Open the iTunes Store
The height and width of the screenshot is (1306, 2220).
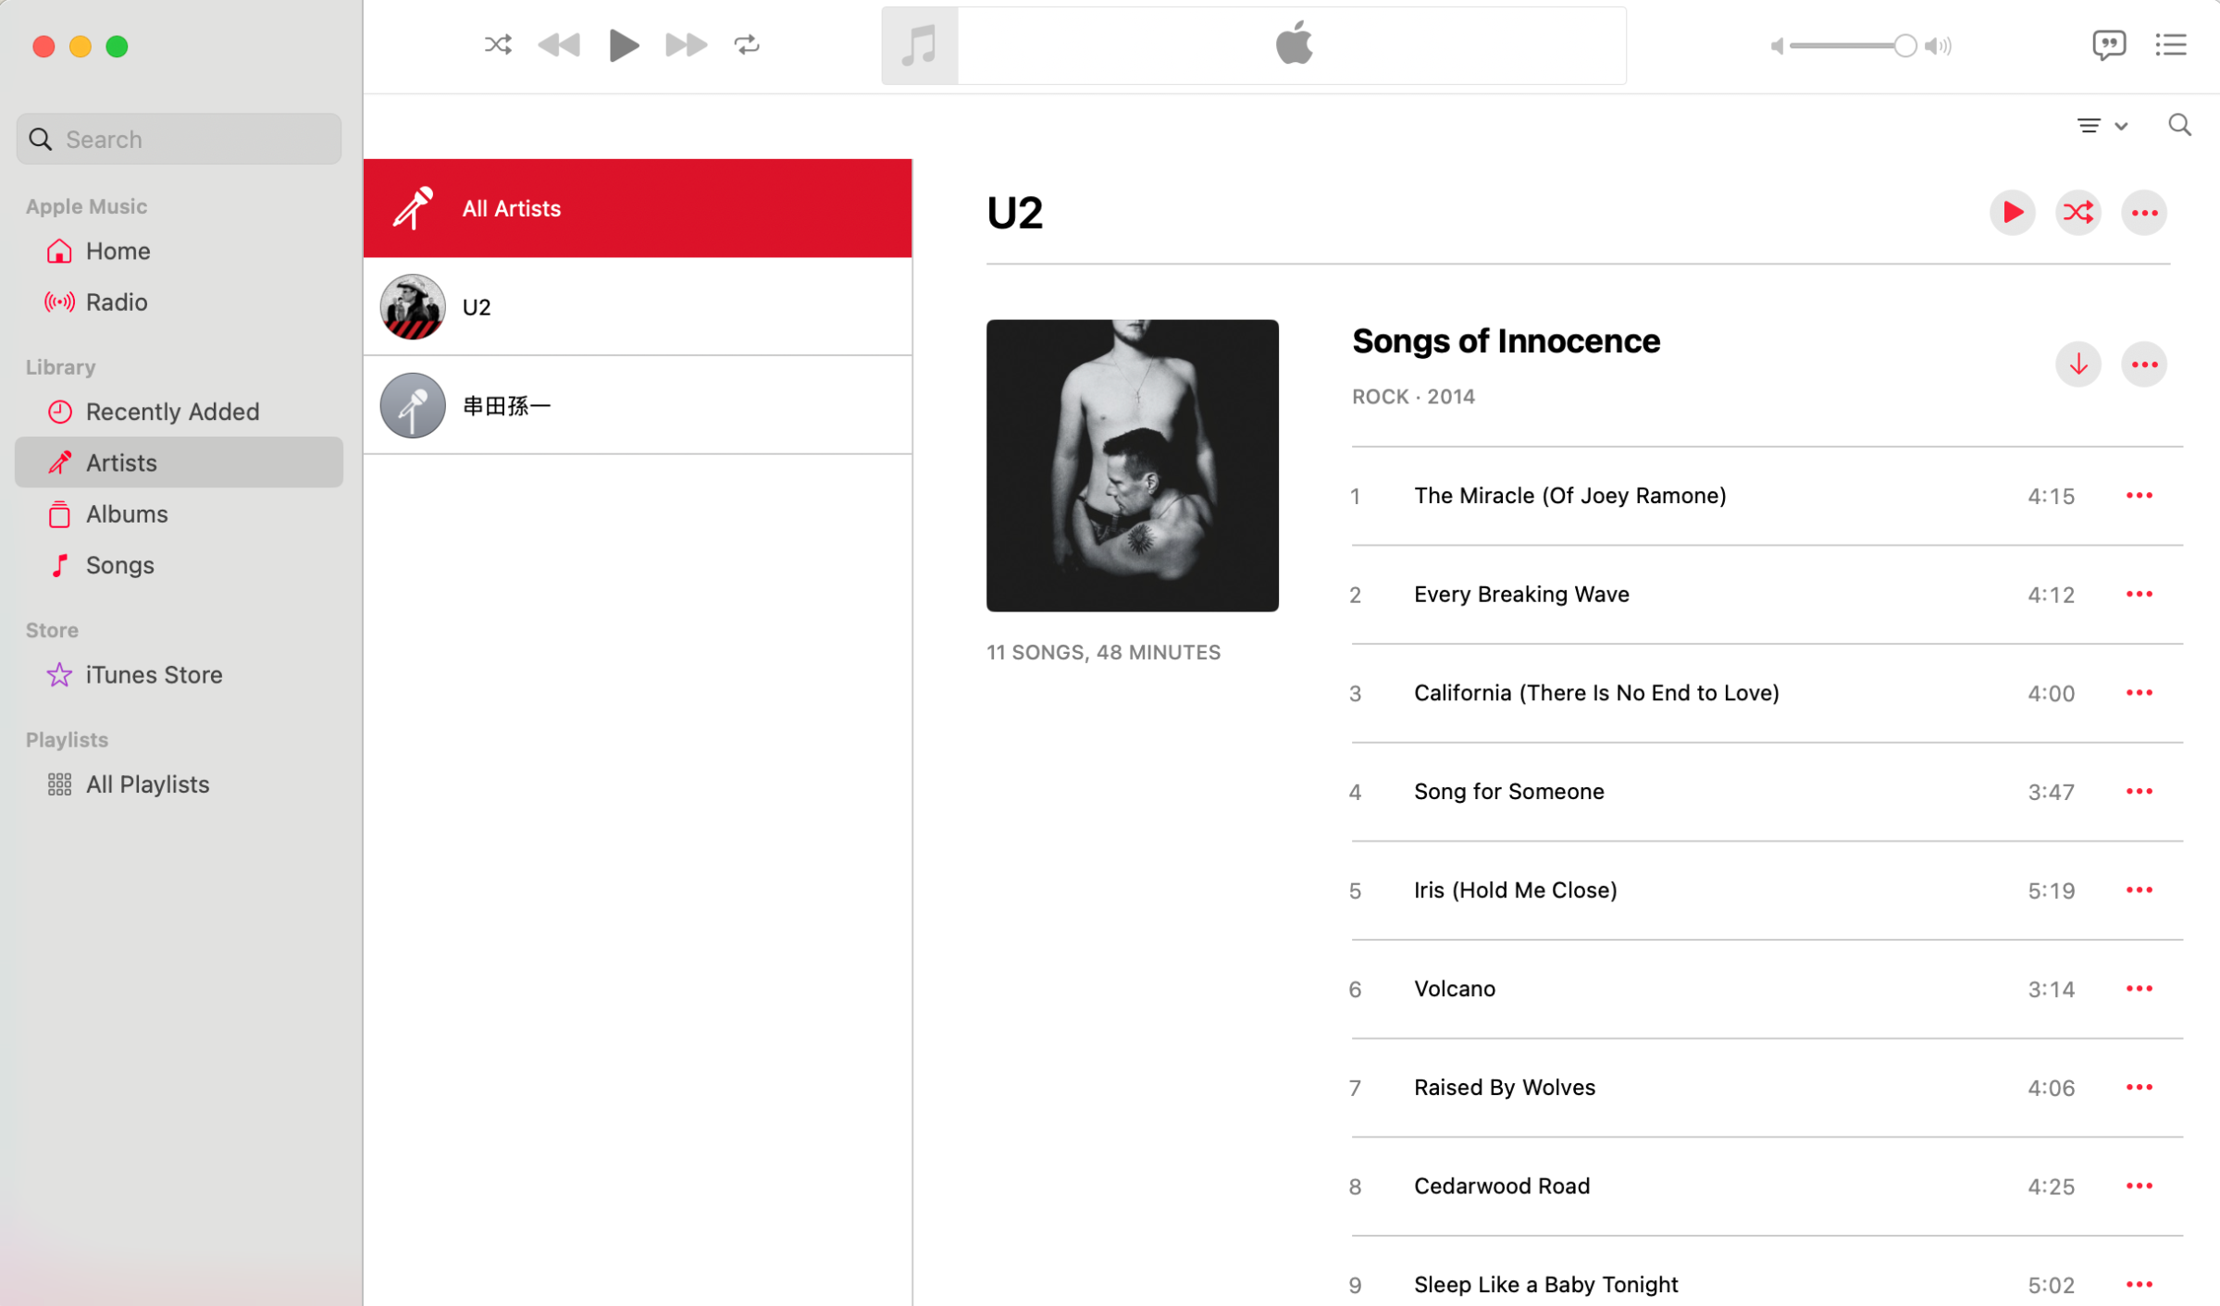tap(154, 674)
